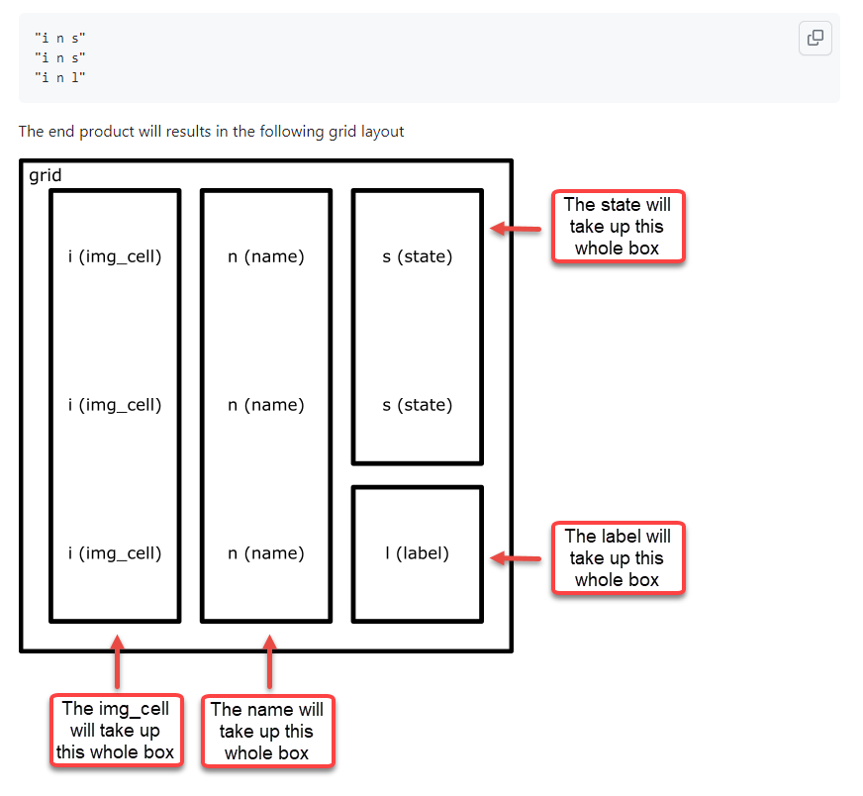Click the red arrow pointing at label box
This screenshot has height=796, width=863.
click(x=516, y=558)
